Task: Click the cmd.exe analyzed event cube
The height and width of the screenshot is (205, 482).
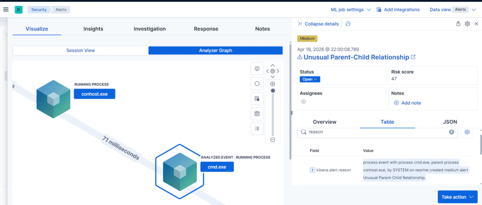Action: (x=180, y=171)
